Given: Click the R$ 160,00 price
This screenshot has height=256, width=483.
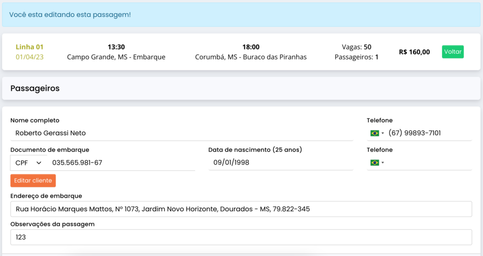Looking at the screenshot, I should pos(414,52).
